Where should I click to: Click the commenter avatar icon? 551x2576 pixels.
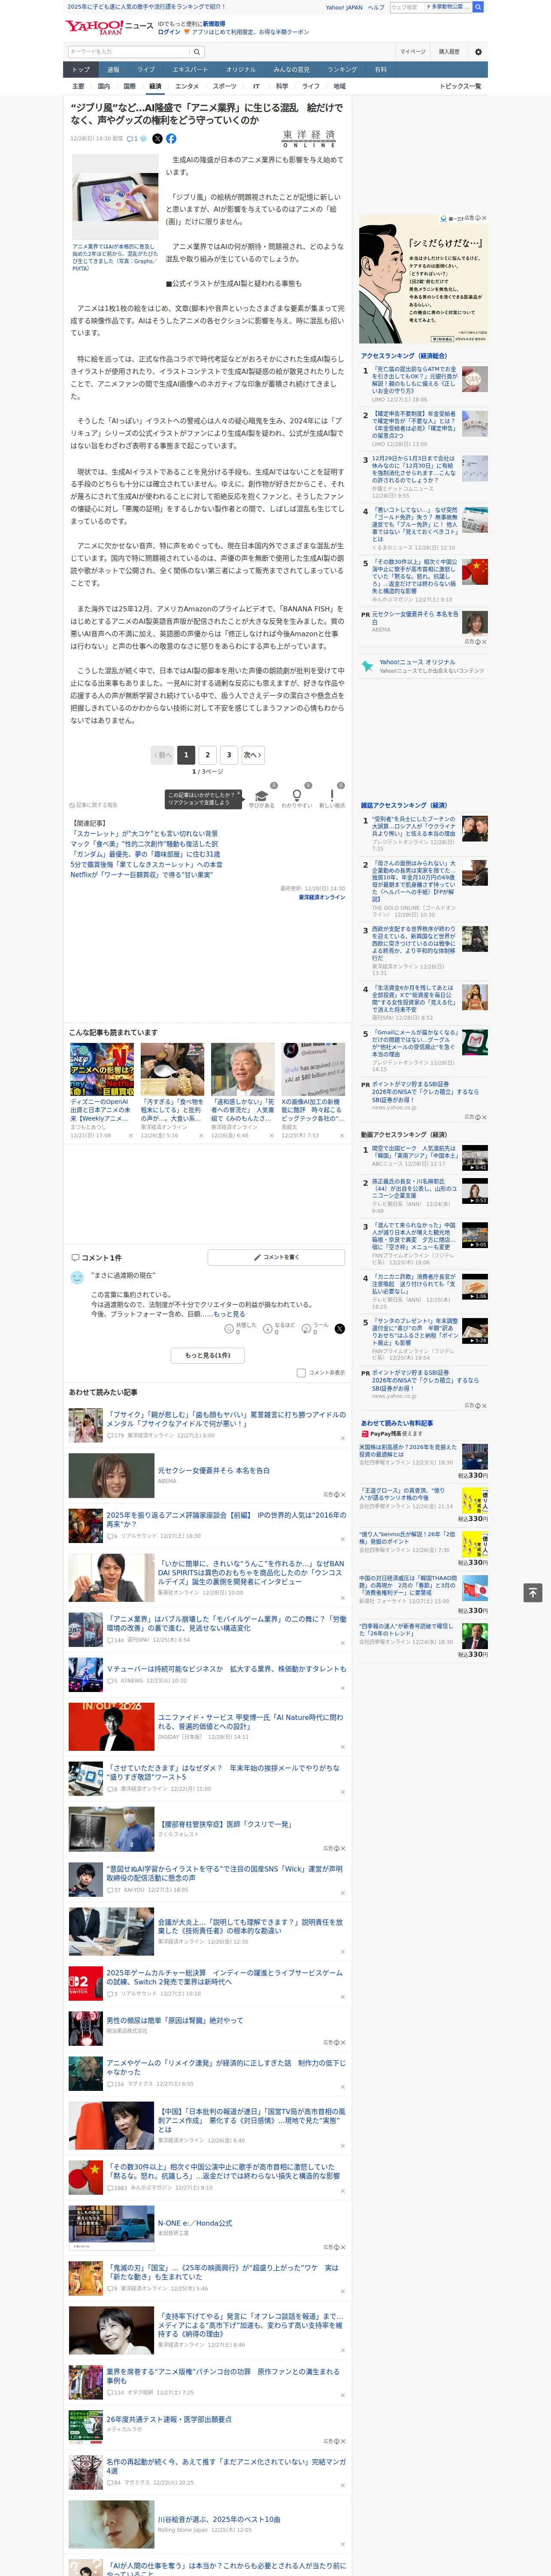pyautogui.click(x=77, y=1278)
